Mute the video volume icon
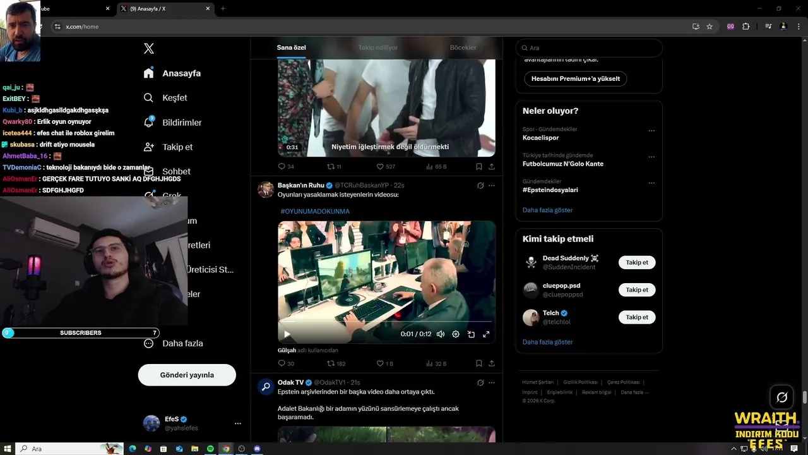The image size is (808, 455). (x=441, y=334)
